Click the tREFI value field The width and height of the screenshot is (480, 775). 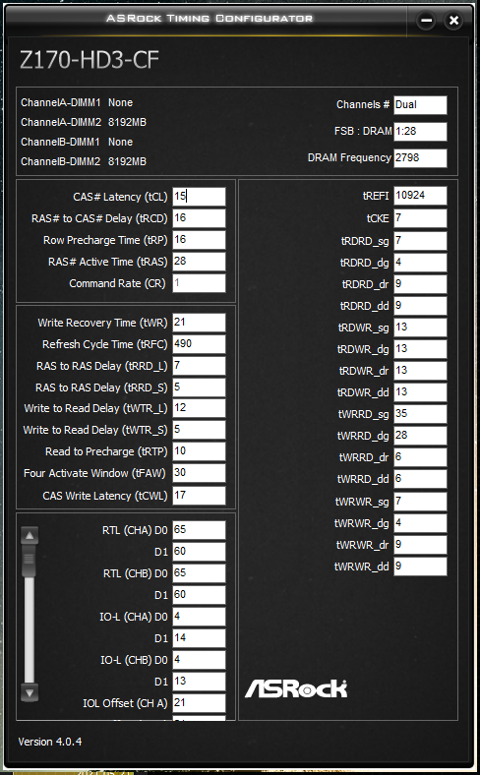tap(420, 196)
